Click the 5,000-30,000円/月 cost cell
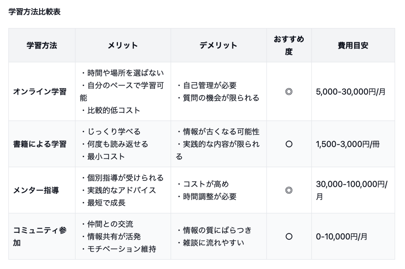405x269 pixels. pos(350,92)
